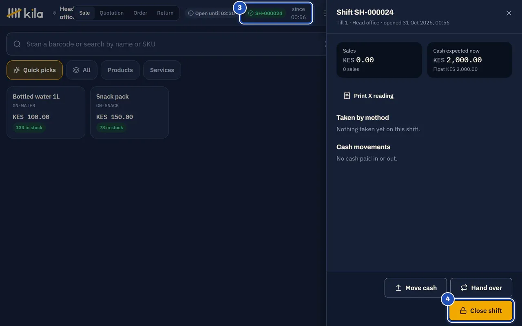
Task: Click the Hand over button
Action: pos(481,288)
